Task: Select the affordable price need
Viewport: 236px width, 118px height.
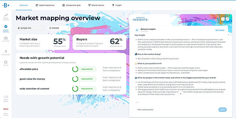Action: pos(29,69)
